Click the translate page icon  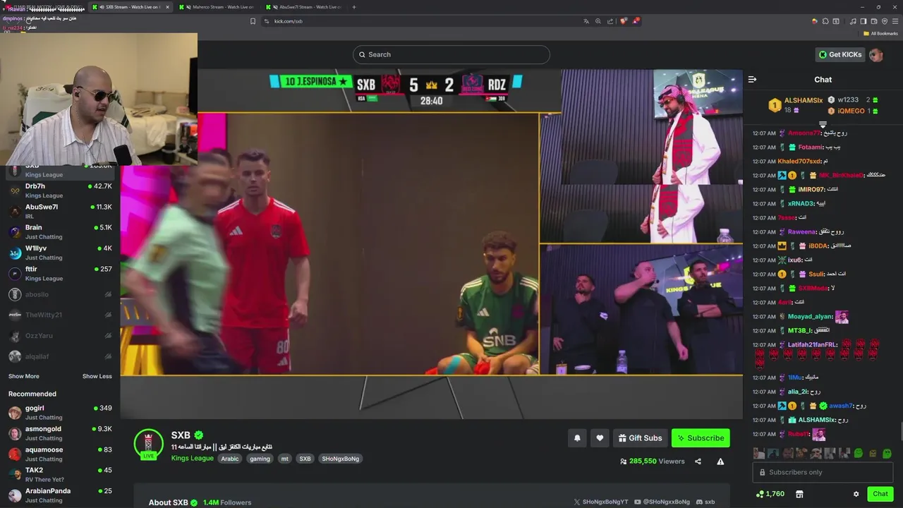(586, 21)
